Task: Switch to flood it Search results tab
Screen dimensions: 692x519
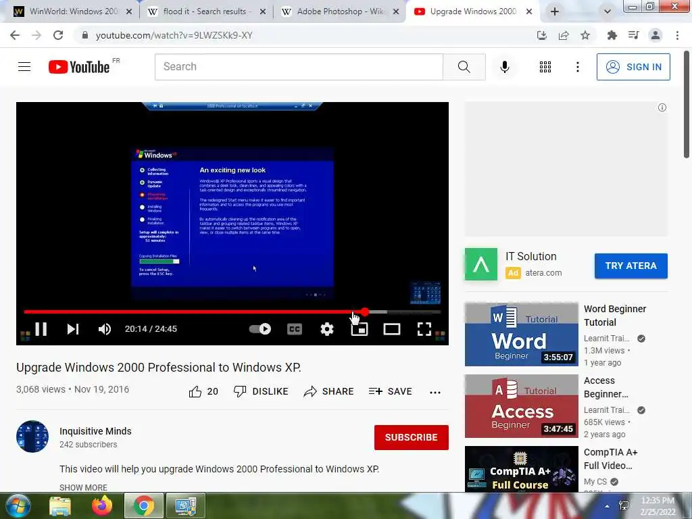Action: pyautogui.click(x=206, y=11)
